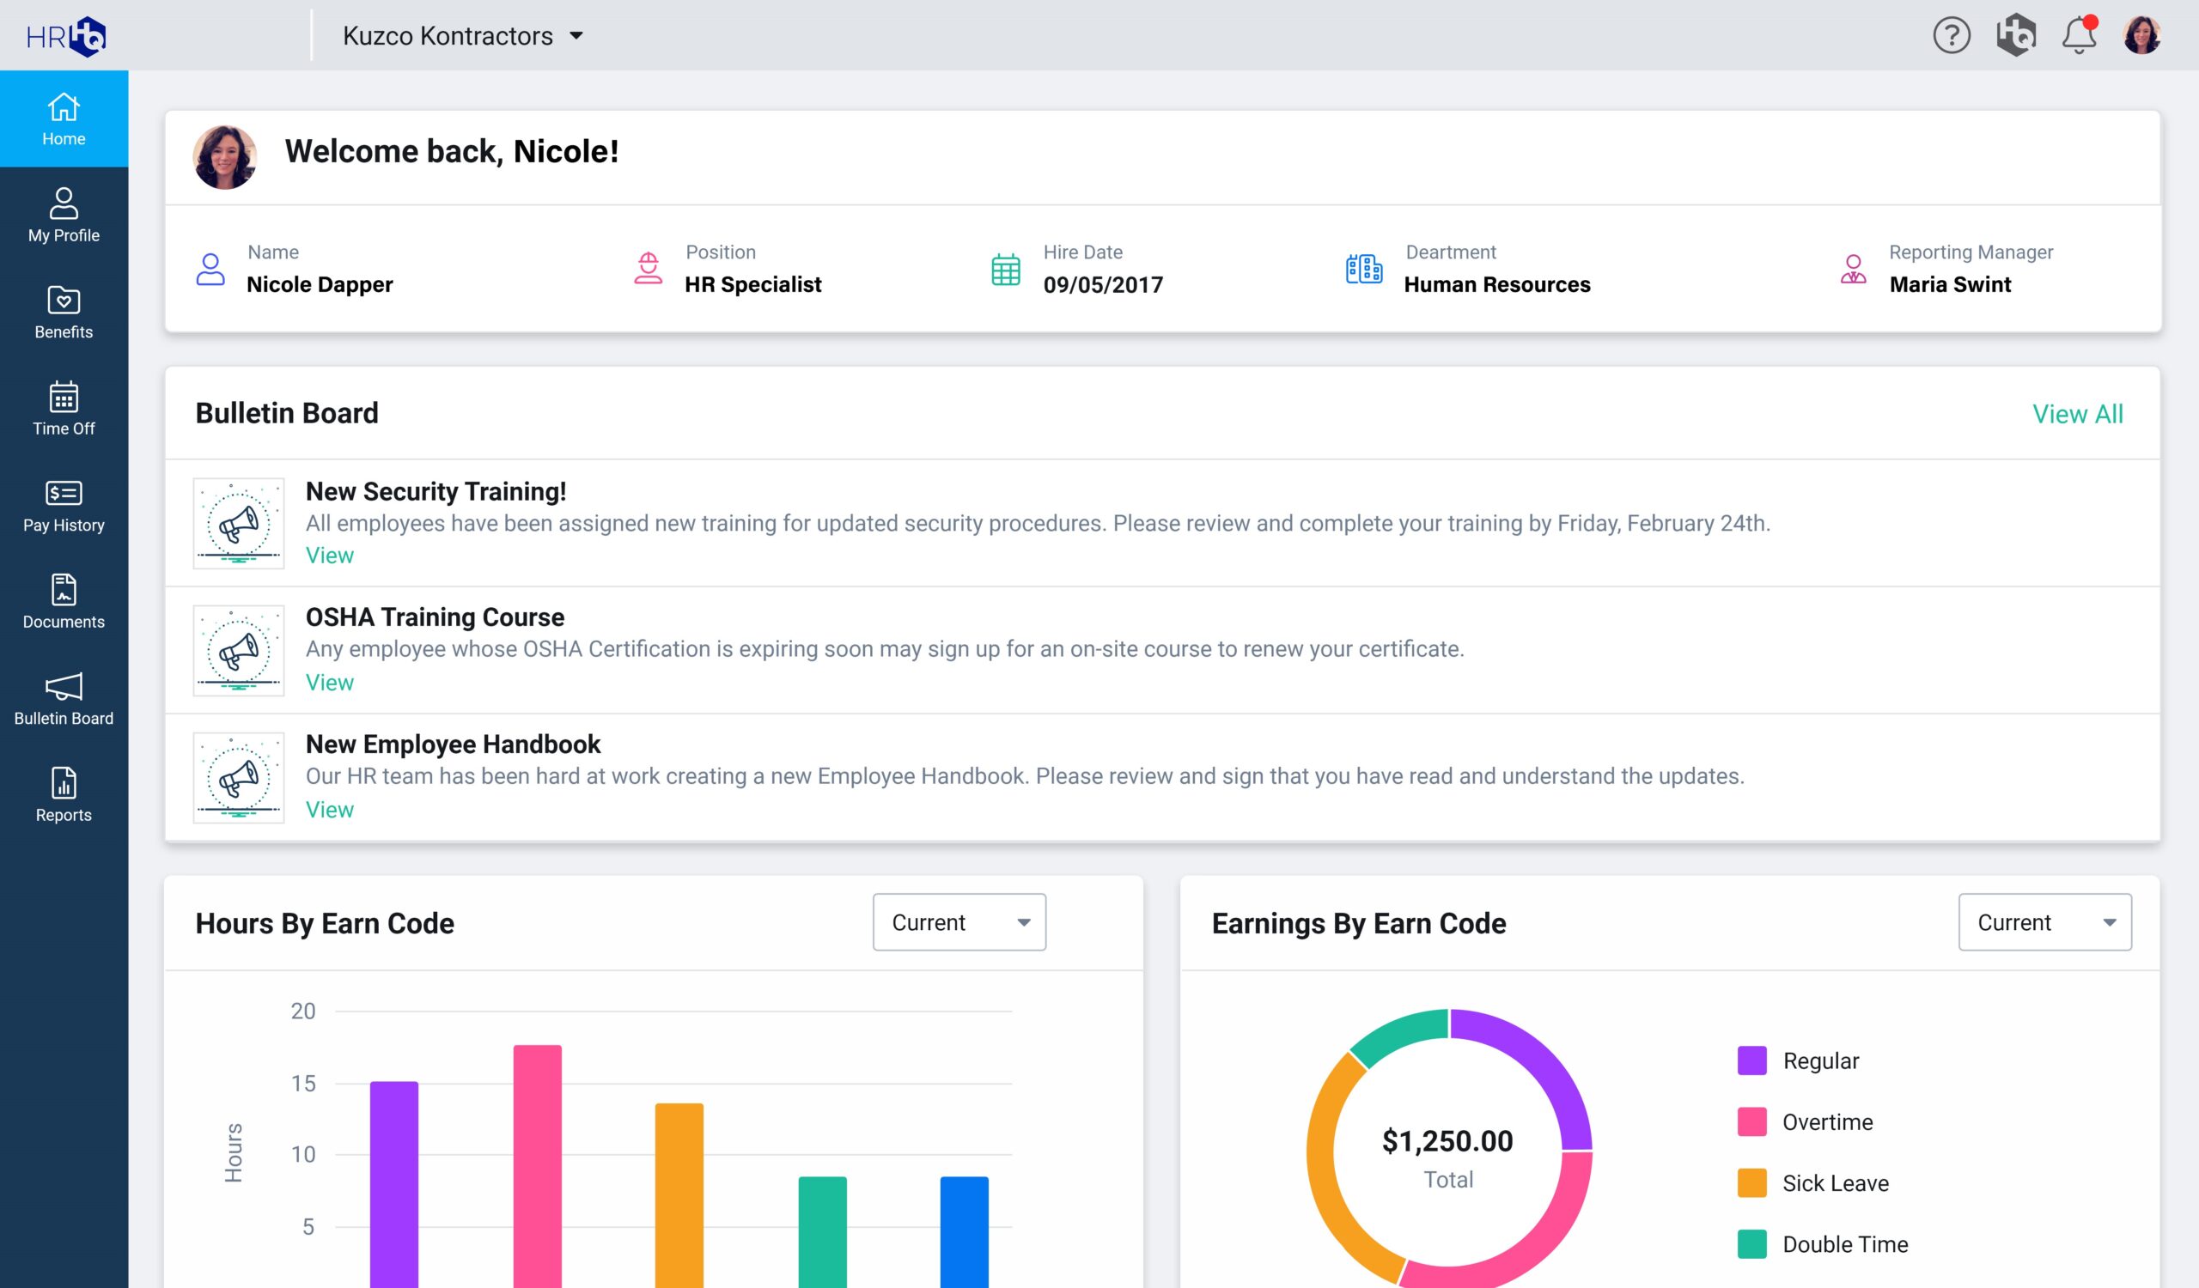Open the Hours By Earn Code period dropdown
The width and height of the screenshot is (2199, 1288).
(x=959, y=921)
